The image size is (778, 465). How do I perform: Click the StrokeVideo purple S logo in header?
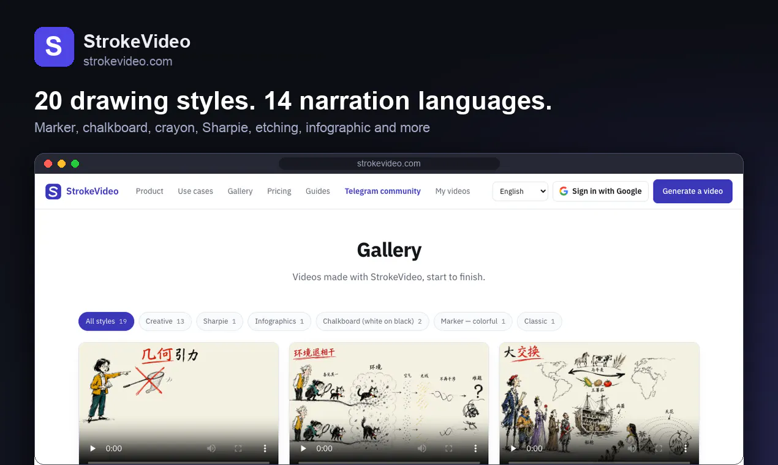(x=54, y=46)
